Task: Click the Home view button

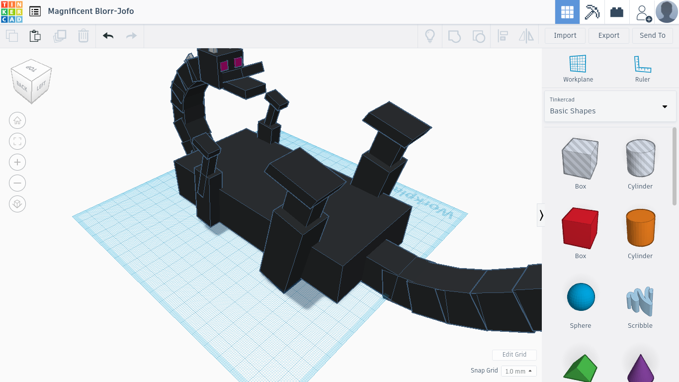Action: (17, 120)
